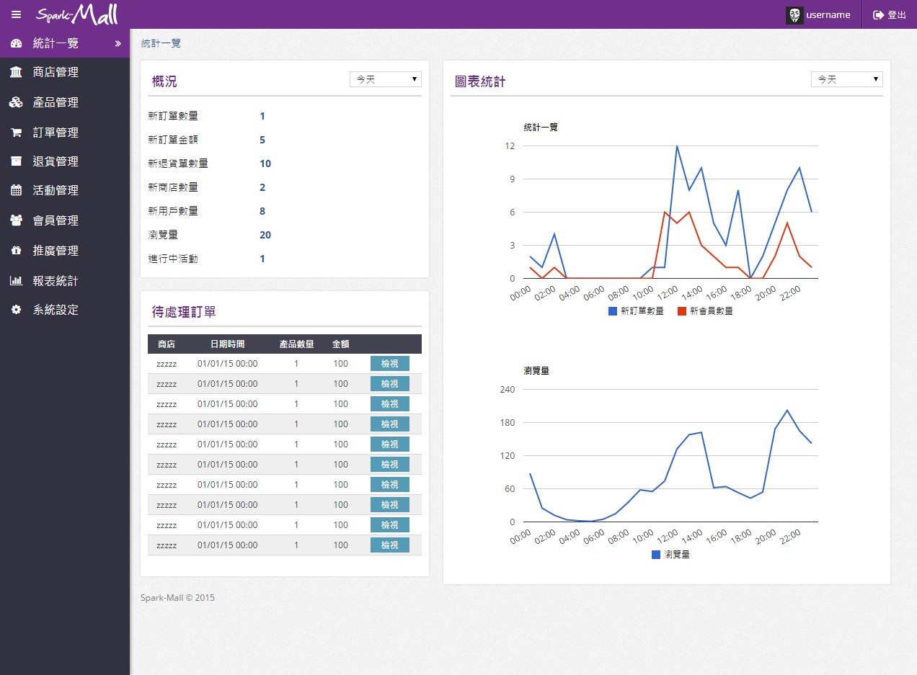
Task: Click 檢視 button in last order row
Action: (x=389, y=545)
